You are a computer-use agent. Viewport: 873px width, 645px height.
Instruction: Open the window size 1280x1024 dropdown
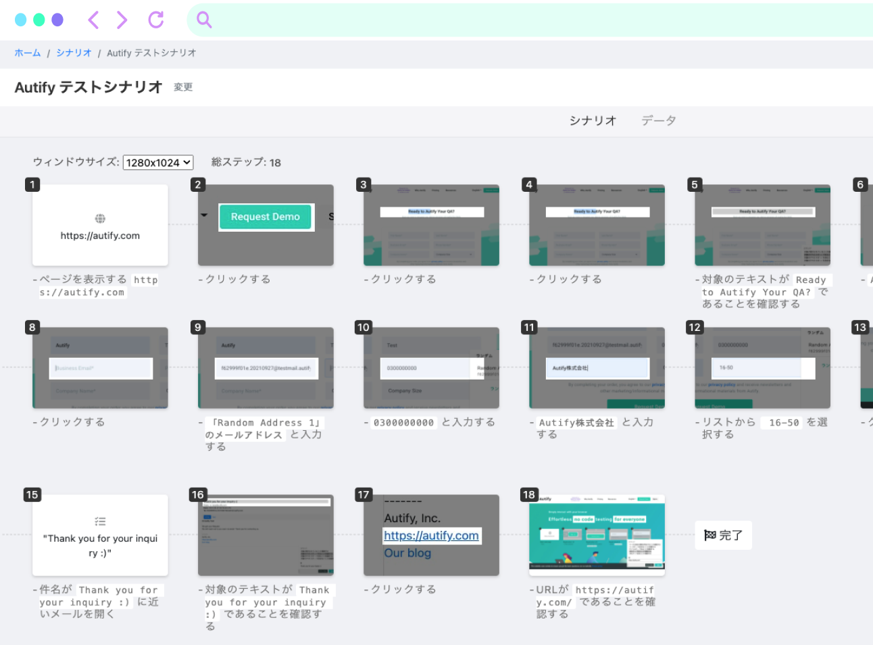pyautogui.click(x=158, y=163)
